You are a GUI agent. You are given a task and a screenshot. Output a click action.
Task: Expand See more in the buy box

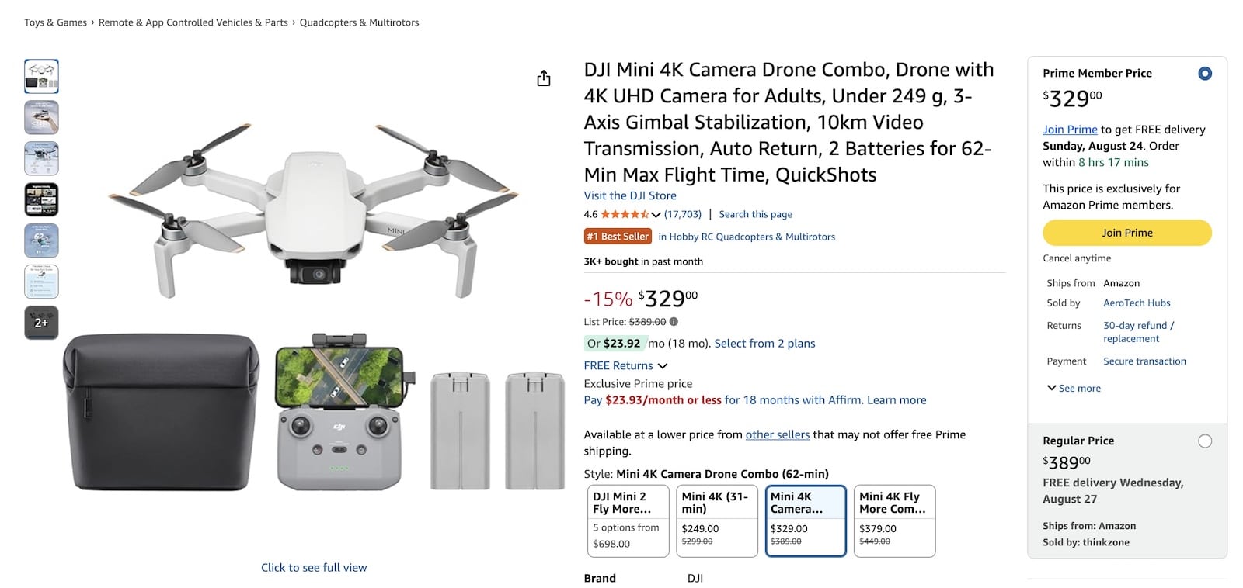(x=1074, y=388)
